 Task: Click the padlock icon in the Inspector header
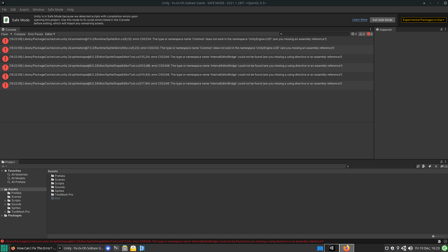(x=441, y=29)
